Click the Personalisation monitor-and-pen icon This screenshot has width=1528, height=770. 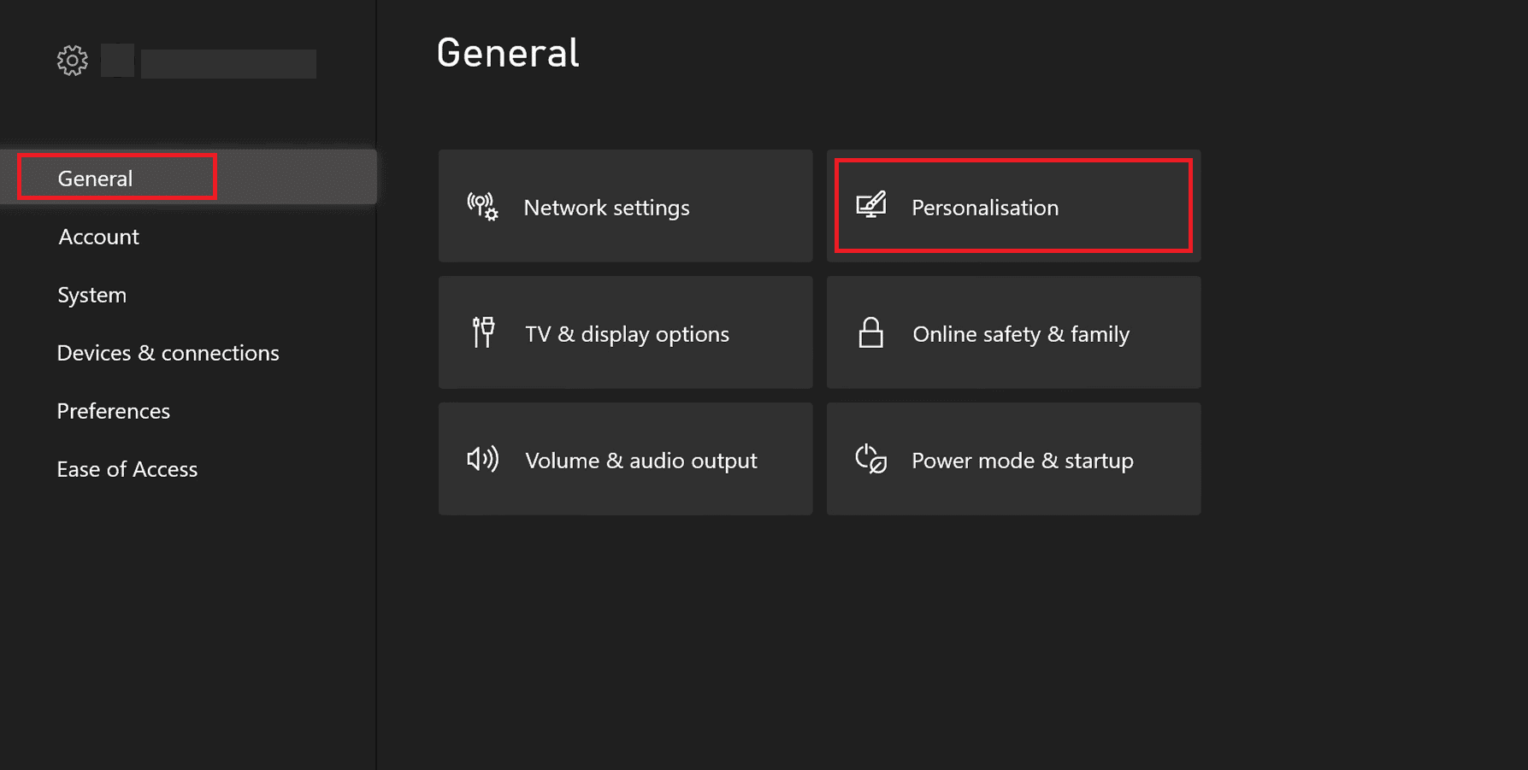coord(871,206)
